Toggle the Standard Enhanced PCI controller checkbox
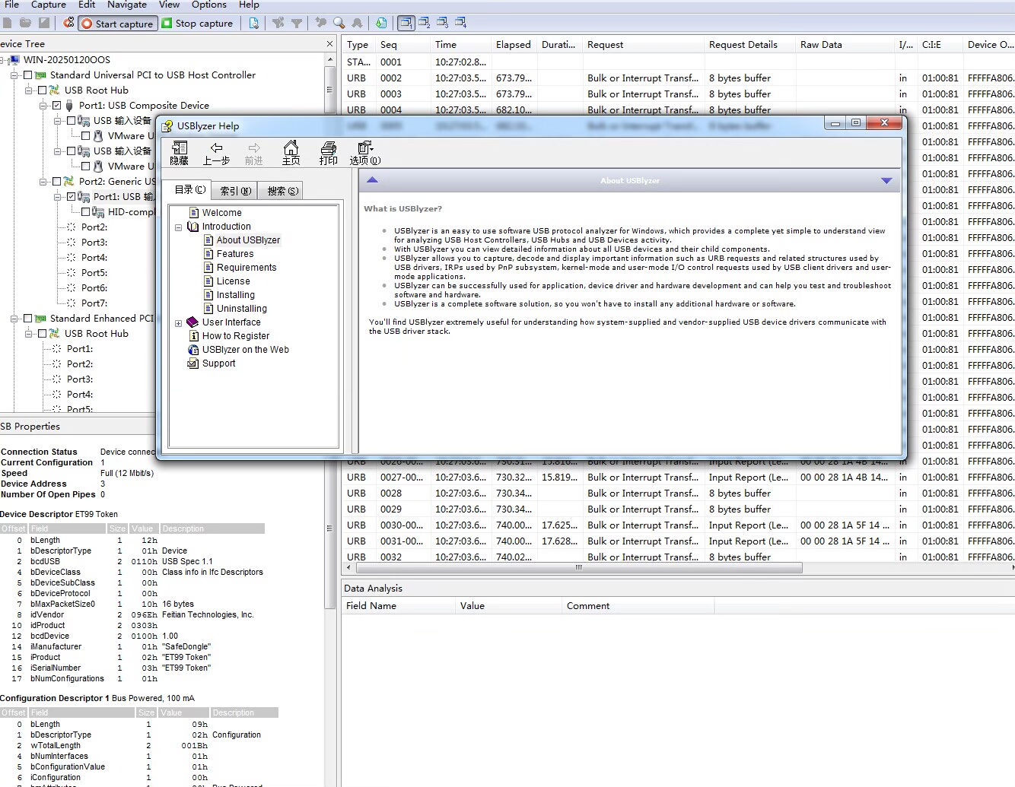This screenshot has height=787, width=1015. pos(27,319)
